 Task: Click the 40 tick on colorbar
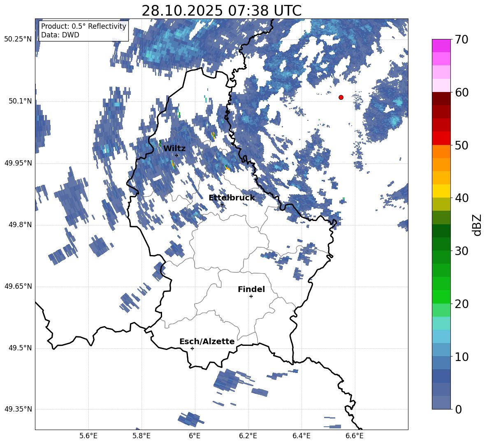(x=461, y=198)
